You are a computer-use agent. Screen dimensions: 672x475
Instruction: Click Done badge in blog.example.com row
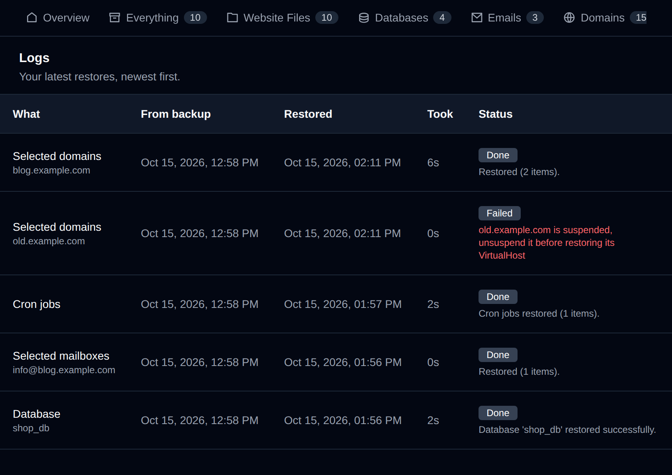tap(498, 155)
